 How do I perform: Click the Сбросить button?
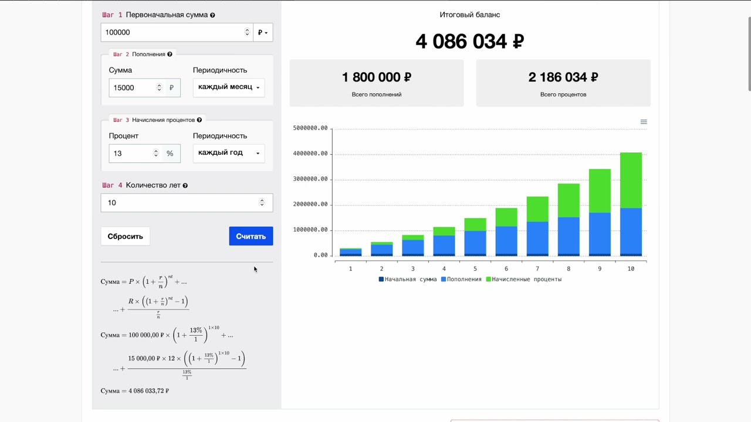pos(125,236)
